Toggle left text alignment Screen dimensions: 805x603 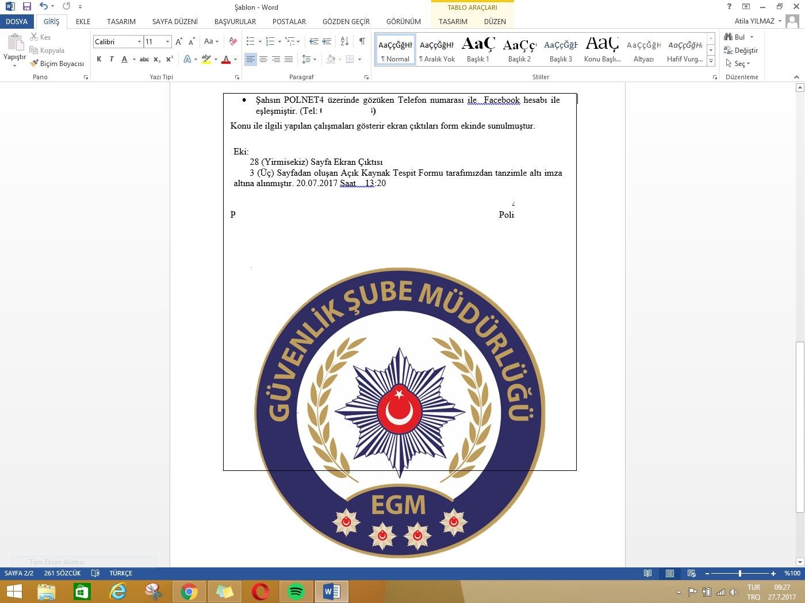(x=251, y=59)
